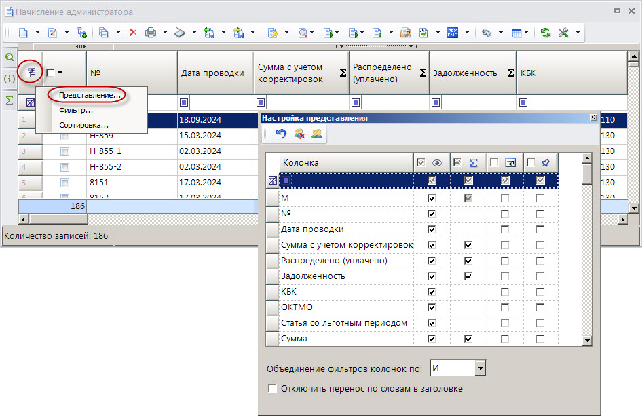Click the chain link icon in the toolbar
The height and width of the screenshot is (416, 642).
point(487,33)
